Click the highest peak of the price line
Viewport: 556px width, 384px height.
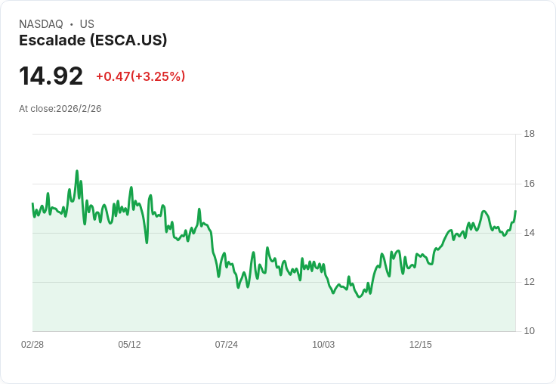[x=77, y=172]
